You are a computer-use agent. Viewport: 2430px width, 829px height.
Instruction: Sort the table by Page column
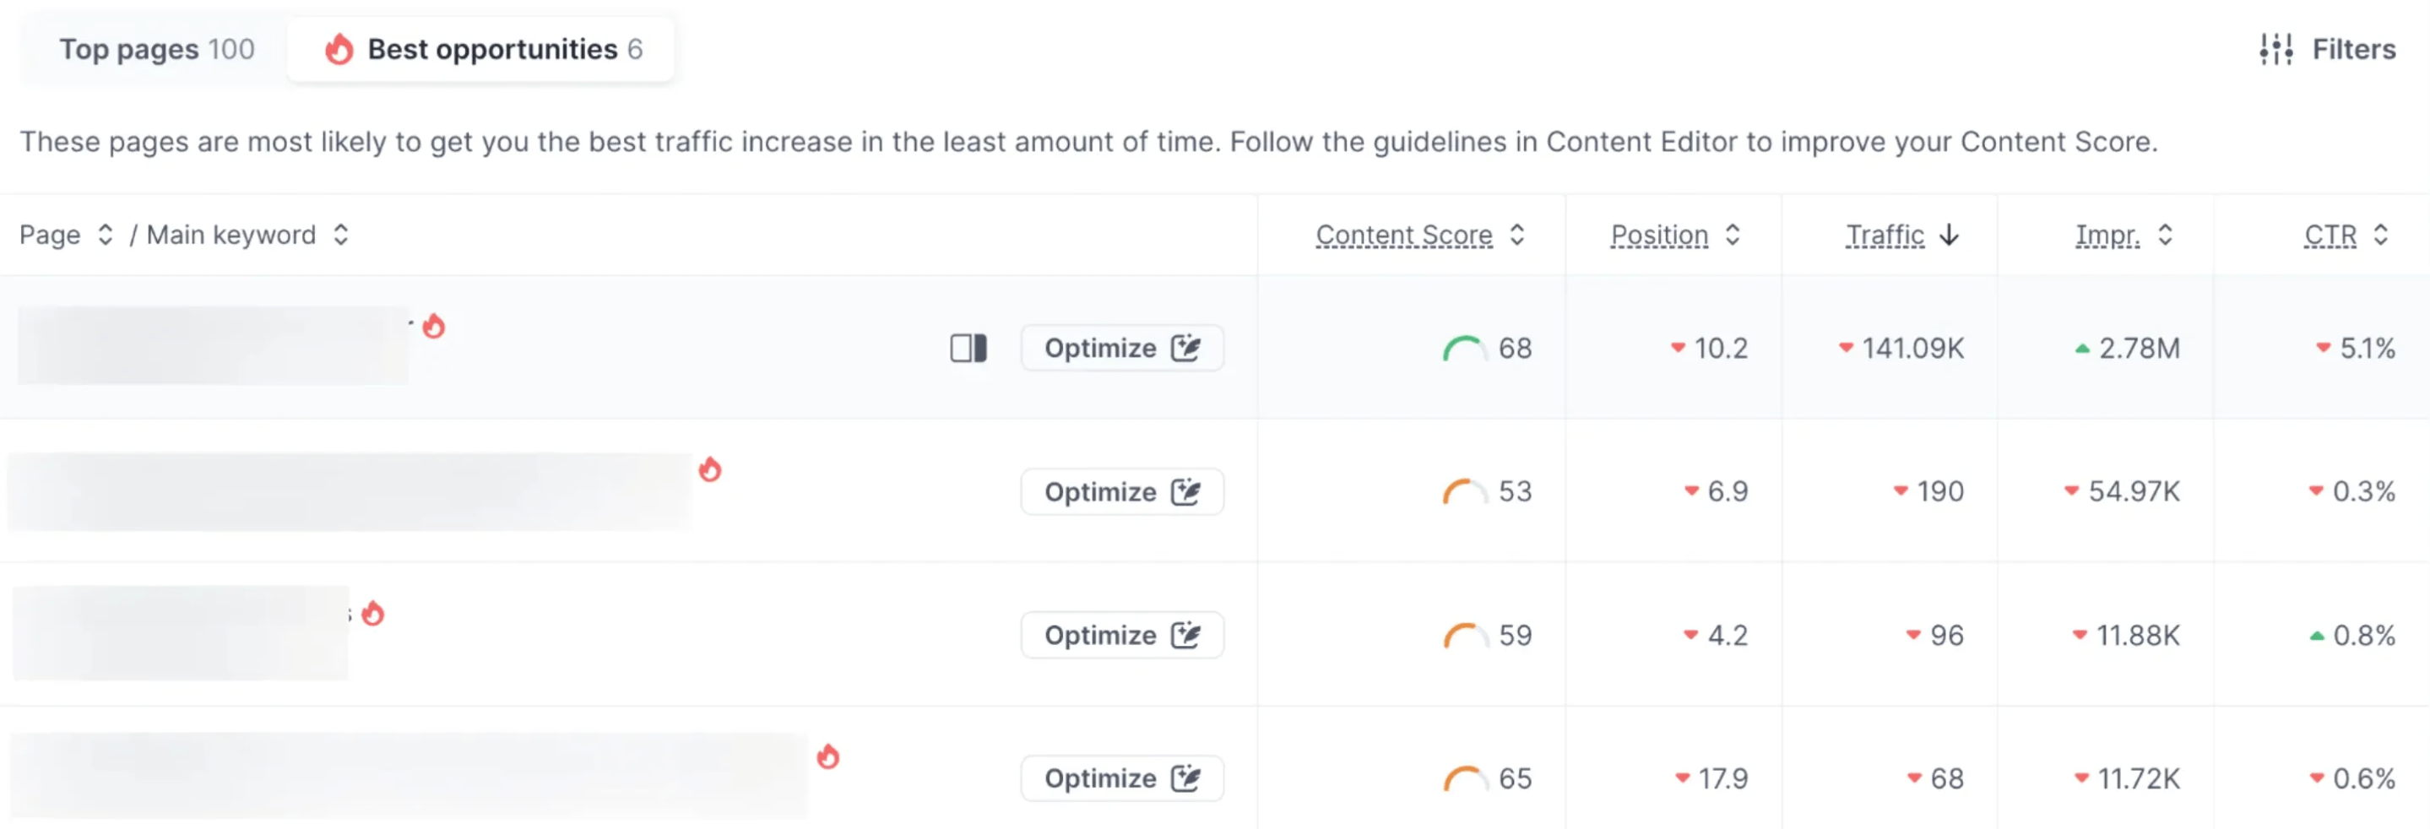(x=106, y=235)
